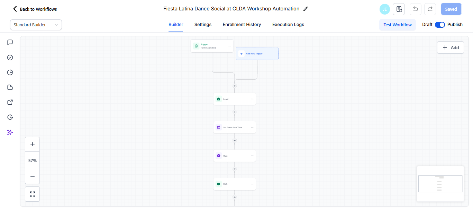Click the Test Workflow button
473x210 pixels.
tap(398, 25)
